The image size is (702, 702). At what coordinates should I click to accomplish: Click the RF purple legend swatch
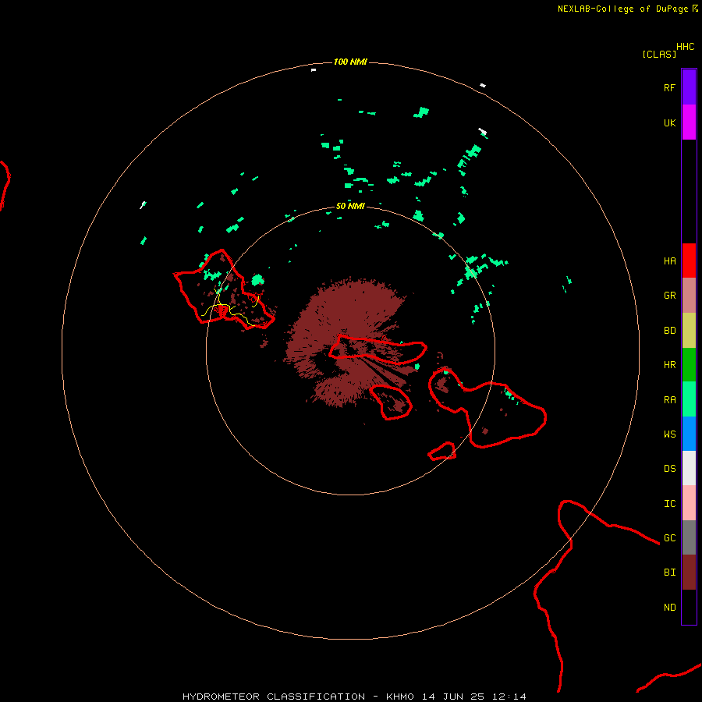(689, 87)
